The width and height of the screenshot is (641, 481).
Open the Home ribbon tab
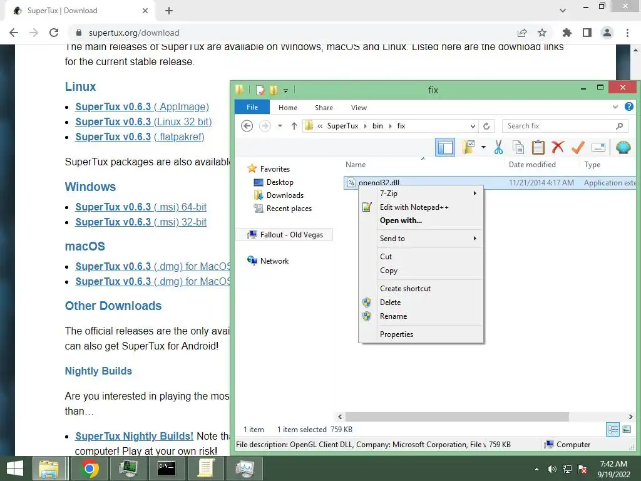tap(288, 108)
